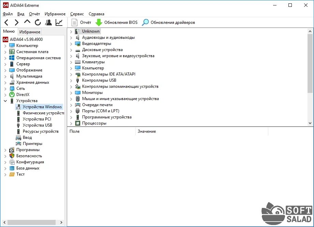Go forward with the right arrow toolbar icon

(16, 22)
